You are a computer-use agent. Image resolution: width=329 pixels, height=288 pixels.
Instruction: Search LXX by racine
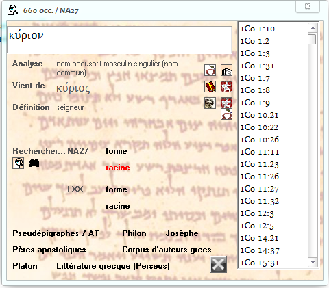click(x=118, y=206)
